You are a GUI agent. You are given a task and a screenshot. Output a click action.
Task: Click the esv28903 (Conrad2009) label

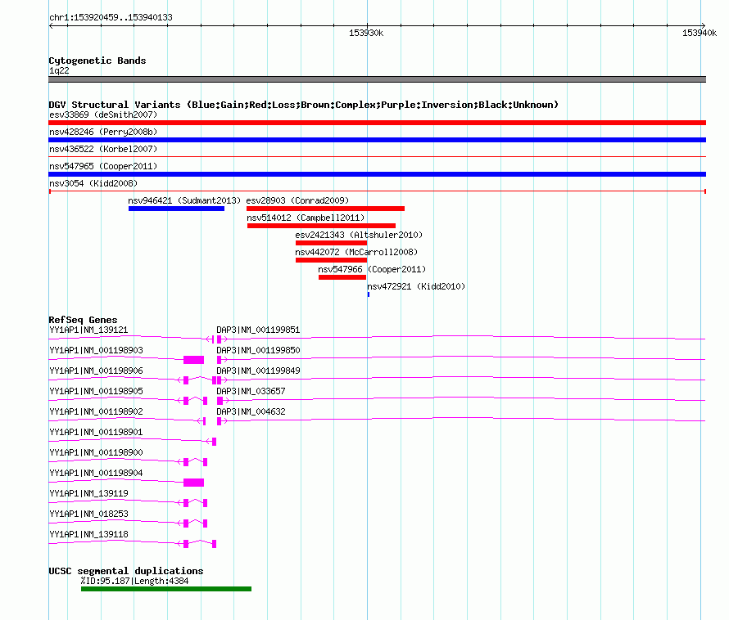(x=297, y=200)
